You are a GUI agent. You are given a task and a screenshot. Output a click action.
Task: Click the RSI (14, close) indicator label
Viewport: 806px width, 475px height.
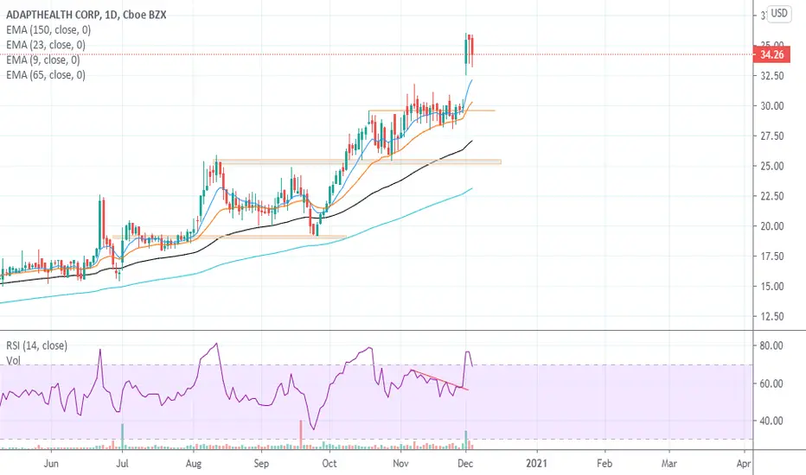pos(36,345)
